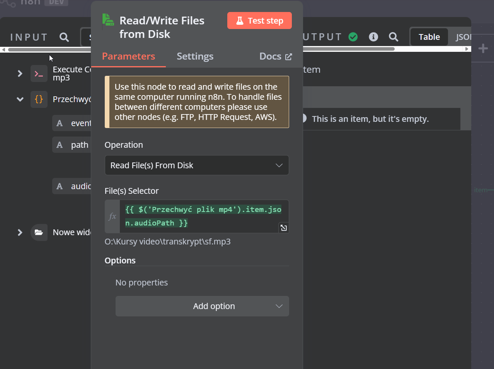Open the Operation dropdown
This screenshot has height=369, width=494.
coord(197,165)
